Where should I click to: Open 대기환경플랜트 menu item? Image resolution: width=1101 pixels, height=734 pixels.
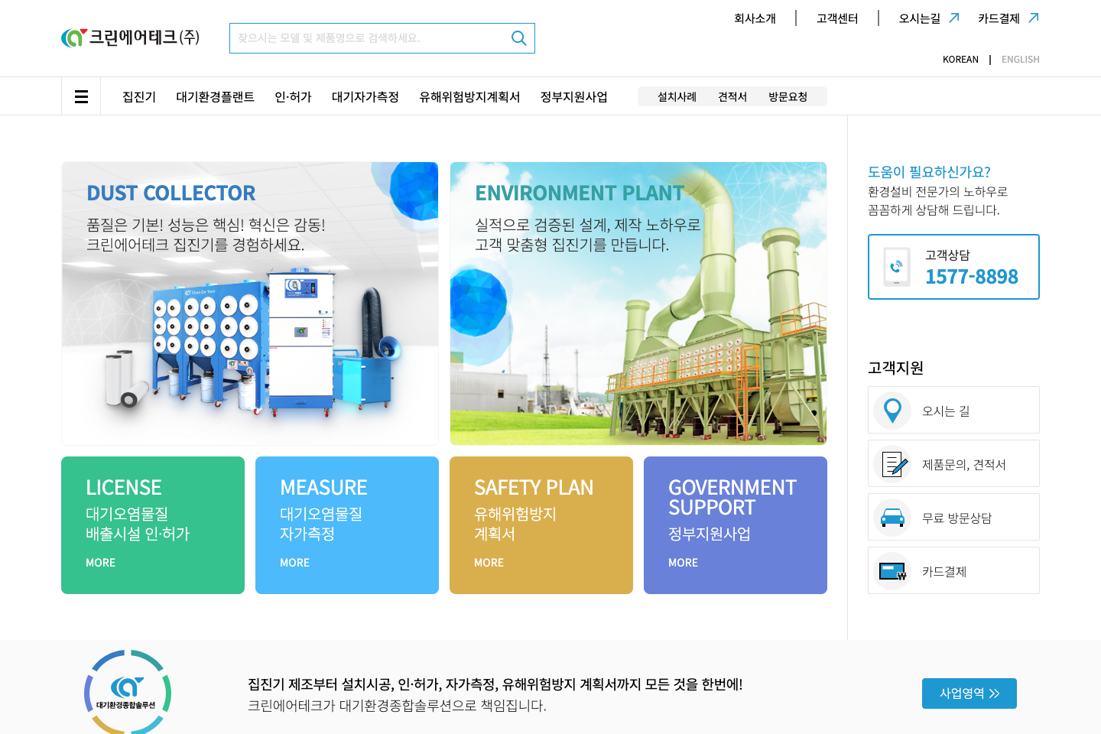tap(215, 97)
